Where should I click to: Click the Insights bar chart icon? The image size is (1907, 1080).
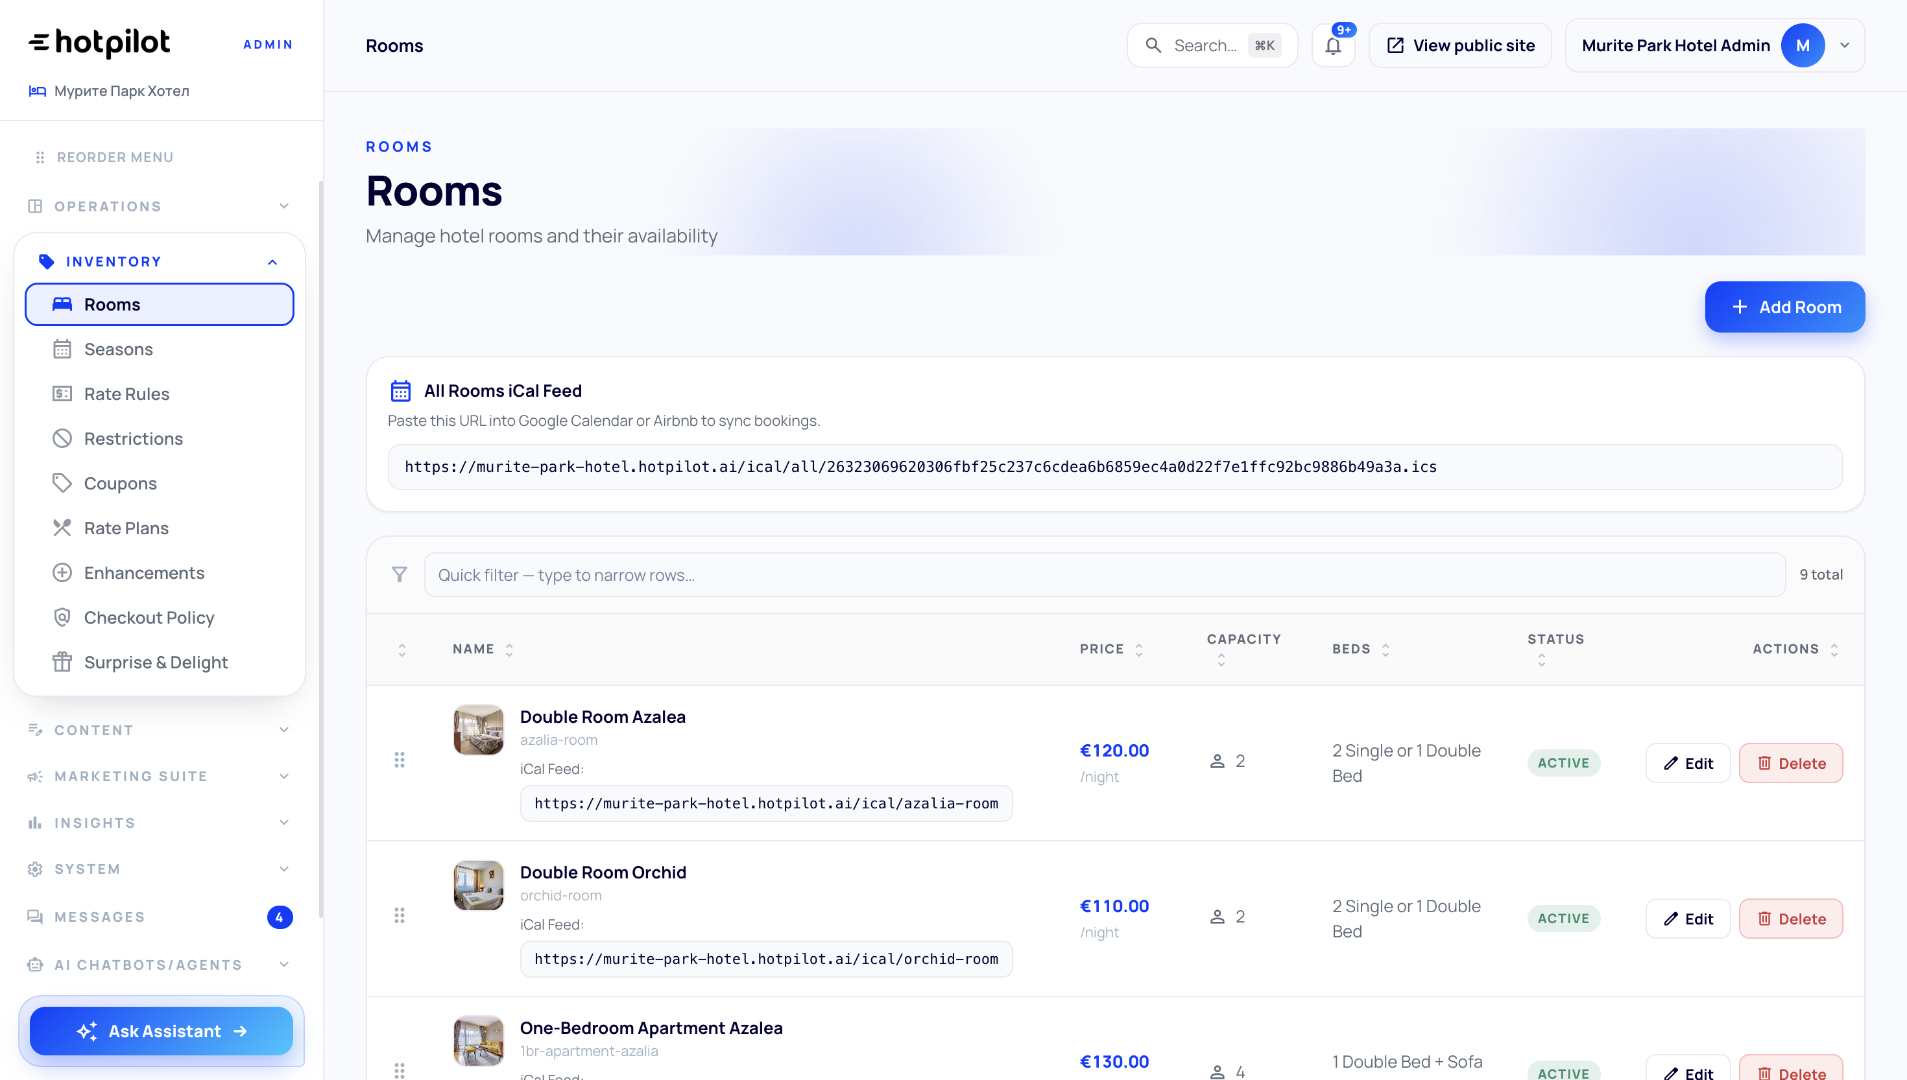(x=35, y=823)
